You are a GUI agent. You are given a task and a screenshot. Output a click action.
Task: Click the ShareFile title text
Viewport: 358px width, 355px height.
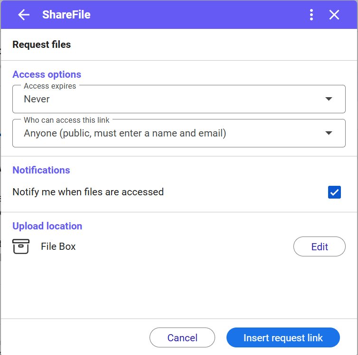point(66,15)
